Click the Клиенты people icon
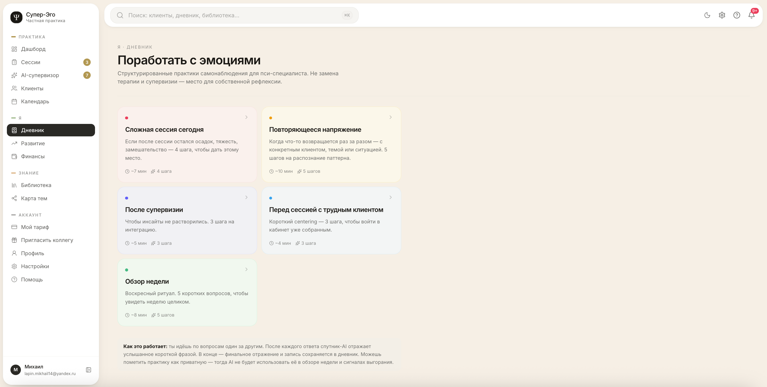This screenshot has width=767, height=387. 14,88
